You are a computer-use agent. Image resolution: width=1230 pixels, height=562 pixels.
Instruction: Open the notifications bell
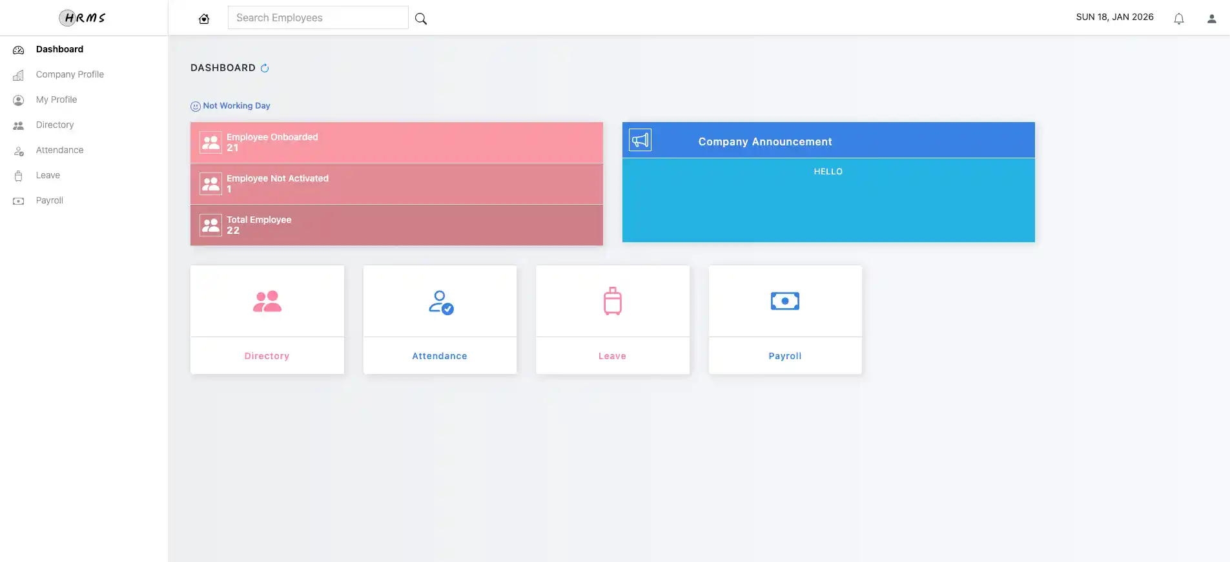pos(1179,19)
